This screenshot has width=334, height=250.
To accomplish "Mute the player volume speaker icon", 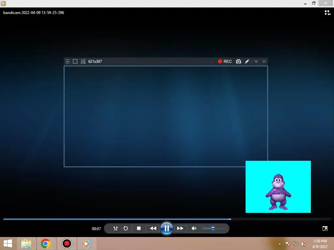I will tap(194, 228).
